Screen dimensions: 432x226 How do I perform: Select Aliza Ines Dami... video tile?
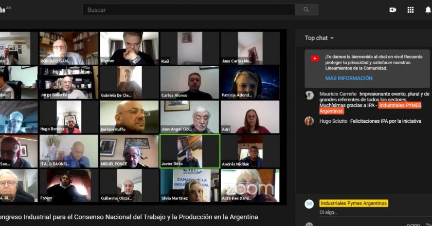coord(250,185)
